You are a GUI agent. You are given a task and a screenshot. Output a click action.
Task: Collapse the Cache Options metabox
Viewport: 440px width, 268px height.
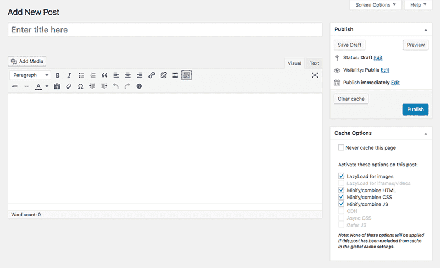(425, 133)
